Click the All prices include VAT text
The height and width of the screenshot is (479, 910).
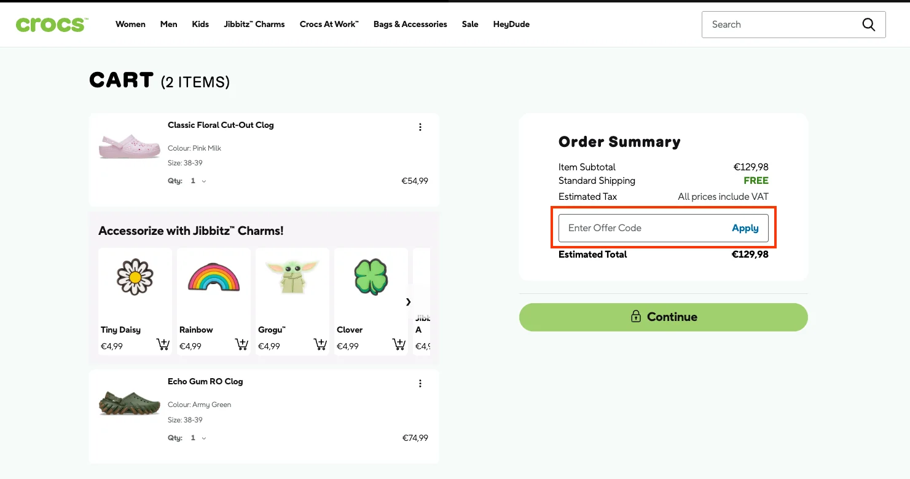click(x=723, y=197)
